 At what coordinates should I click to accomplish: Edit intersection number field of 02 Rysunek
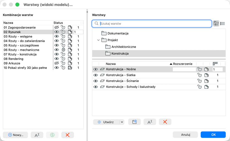pos(78,32)
